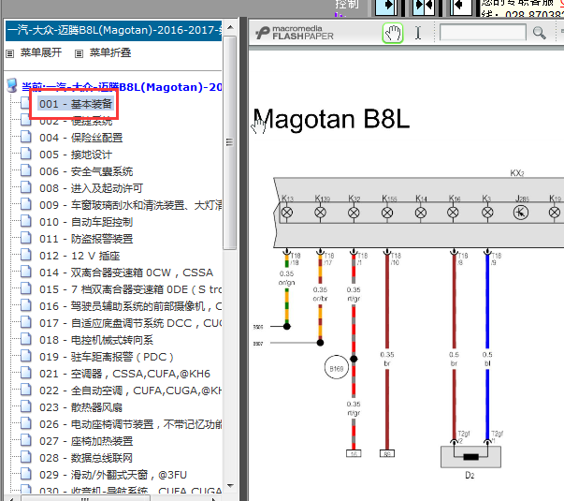This screenshot has height=501, width=564.
Task: Open 009 - 车窗玻璃刮水和清洗装置
Action: coord(130,205)
